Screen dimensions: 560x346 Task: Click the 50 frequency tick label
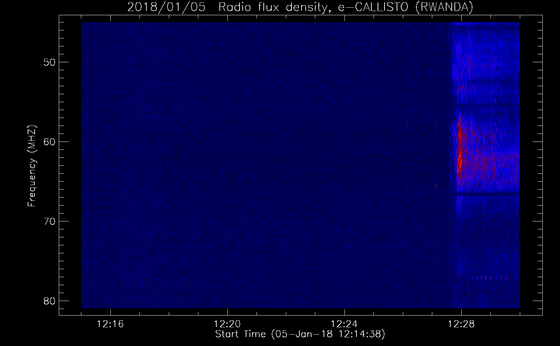(x=50, y=62)
